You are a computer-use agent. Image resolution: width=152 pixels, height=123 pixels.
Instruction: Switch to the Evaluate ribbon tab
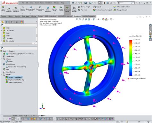41,16
